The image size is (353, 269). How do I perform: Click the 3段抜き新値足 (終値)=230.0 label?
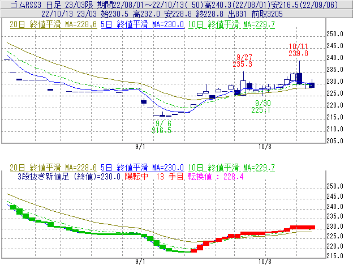coord(69,176)
